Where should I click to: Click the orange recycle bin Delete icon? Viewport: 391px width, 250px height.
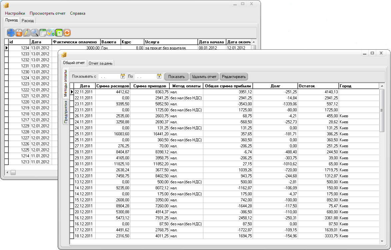point(19,33)
